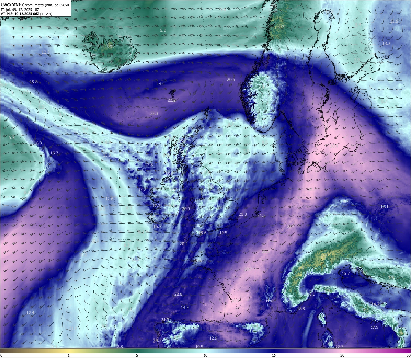The image size is (411, 358).
Task: Click the 12.4 value label
Action: pyautogui.click(x=30, y=313)
